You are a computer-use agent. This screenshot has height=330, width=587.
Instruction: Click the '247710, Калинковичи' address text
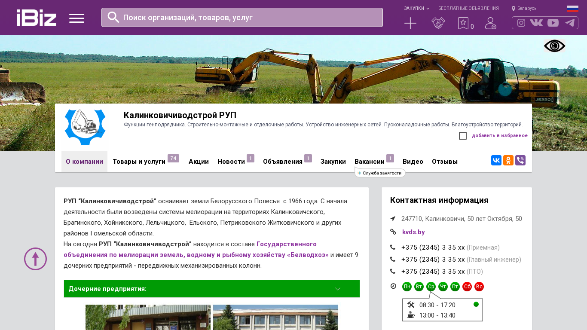point(462,219)
